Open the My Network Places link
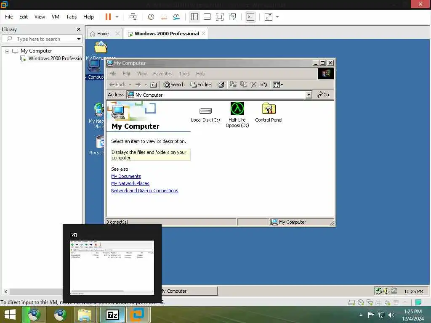 click(130, 183)
